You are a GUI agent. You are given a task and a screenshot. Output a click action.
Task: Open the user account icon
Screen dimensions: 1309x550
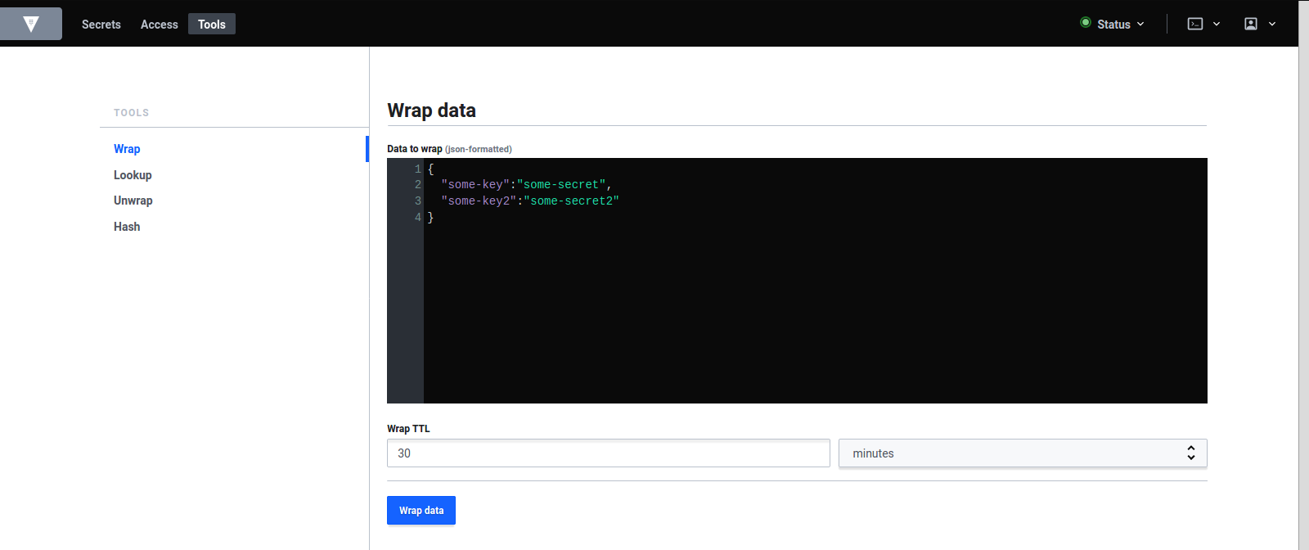point(1251,24)
